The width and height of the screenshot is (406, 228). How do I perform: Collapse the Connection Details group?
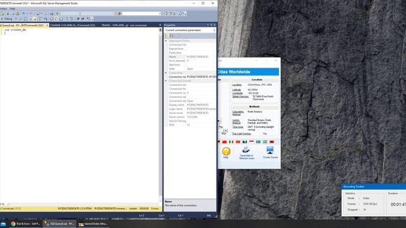[x=166, y=80]
